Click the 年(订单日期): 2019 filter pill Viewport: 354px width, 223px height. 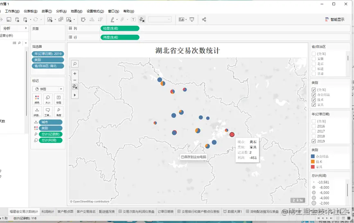click(48, 54)
